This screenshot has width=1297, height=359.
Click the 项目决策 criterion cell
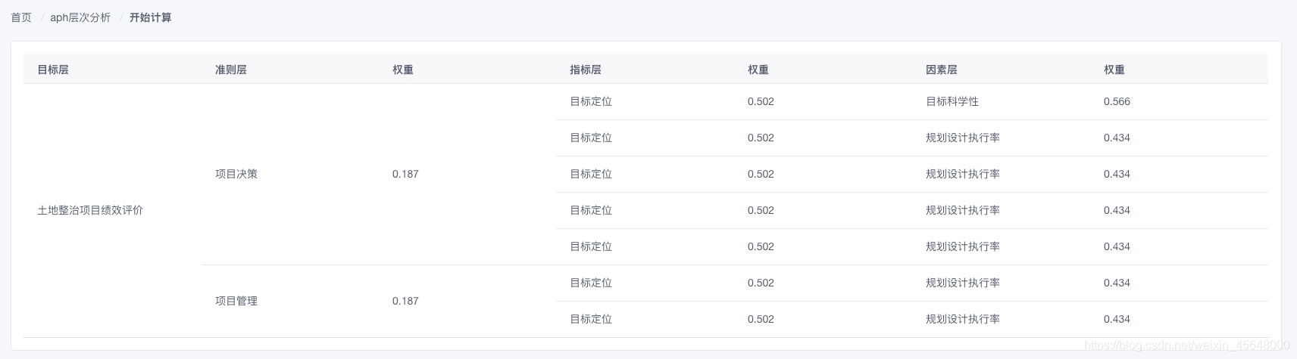(x=236, y=174)
